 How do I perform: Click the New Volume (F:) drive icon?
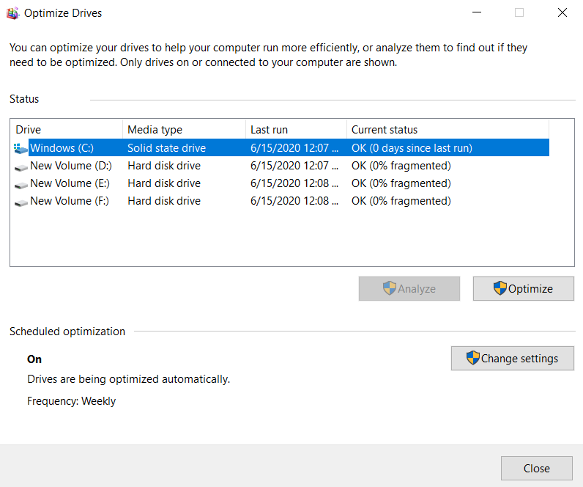coord(21,203)
